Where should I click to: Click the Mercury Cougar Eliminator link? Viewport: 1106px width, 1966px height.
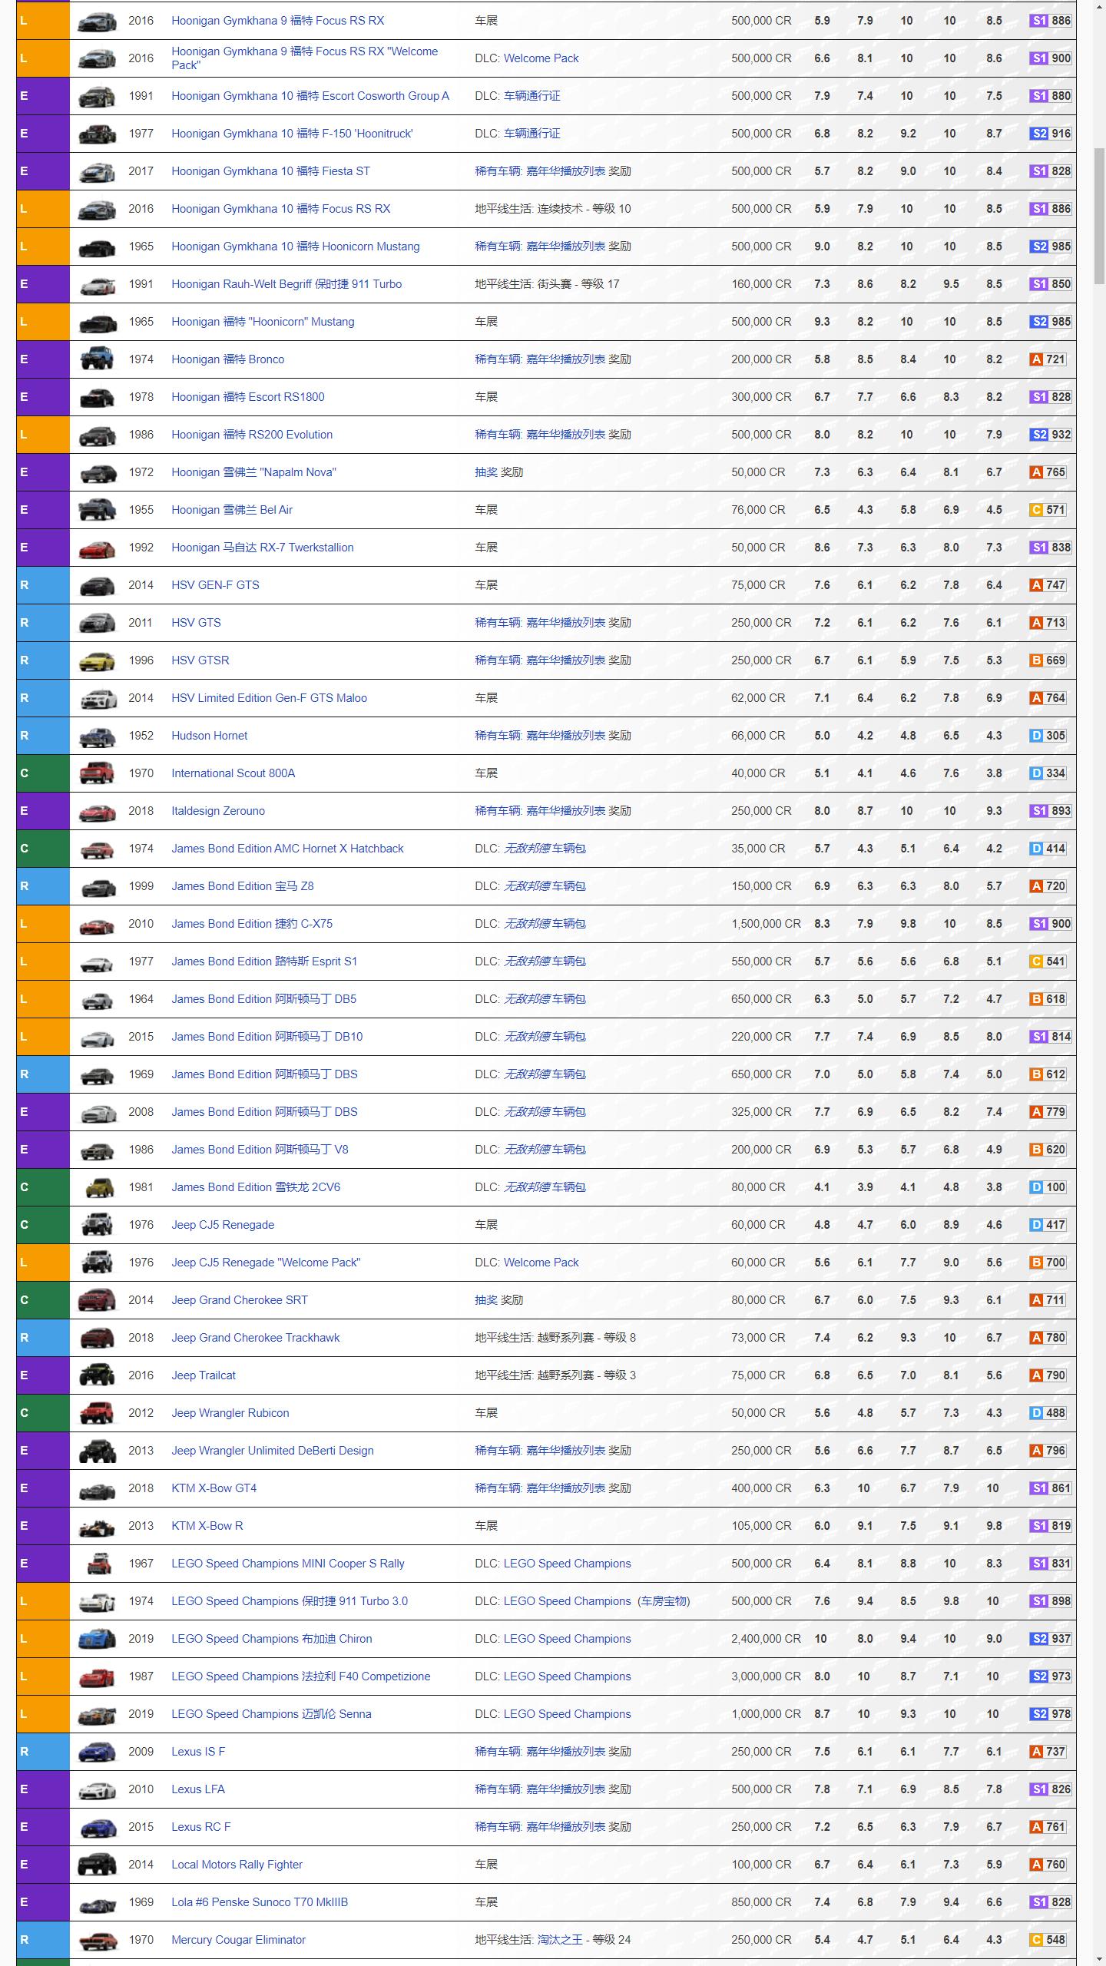tap(238, 1940)
